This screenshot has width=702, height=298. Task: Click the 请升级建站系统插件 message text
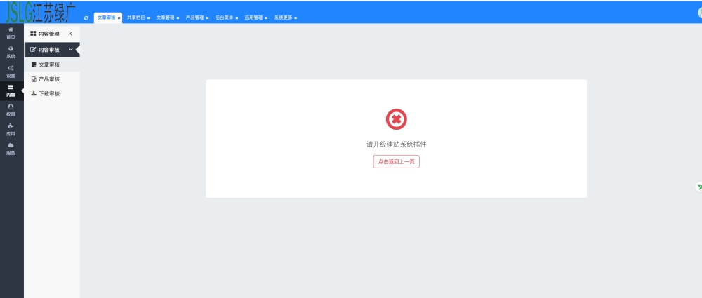(x=396, y=144)
